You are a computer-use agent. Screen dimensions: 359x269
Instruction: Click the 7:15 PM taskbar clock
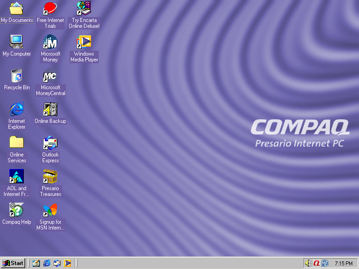(343, 264)
